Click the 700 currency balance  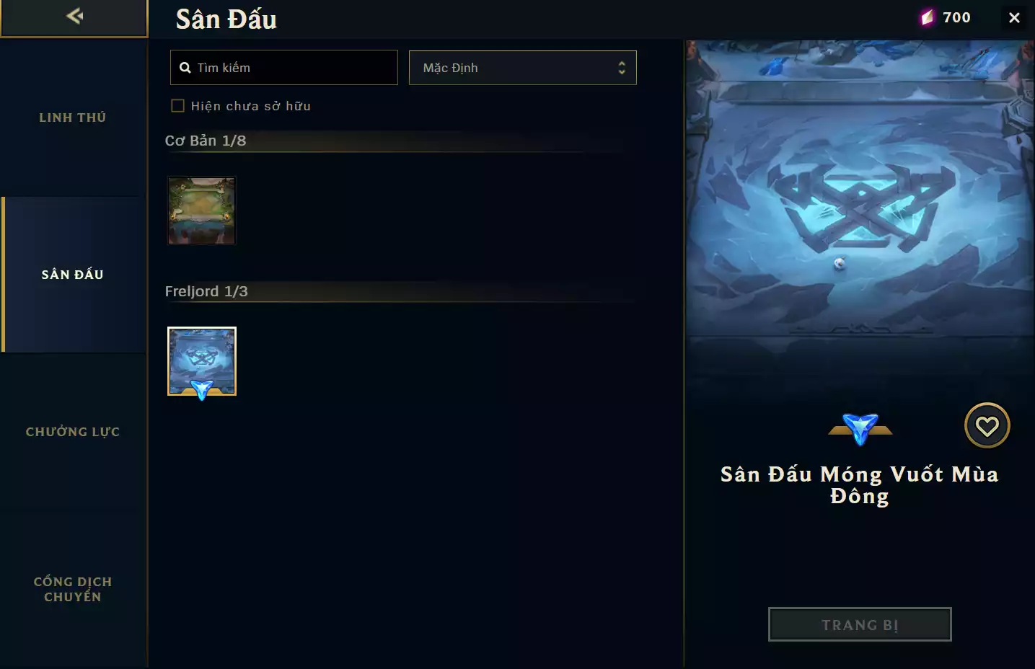coord(956,17)
